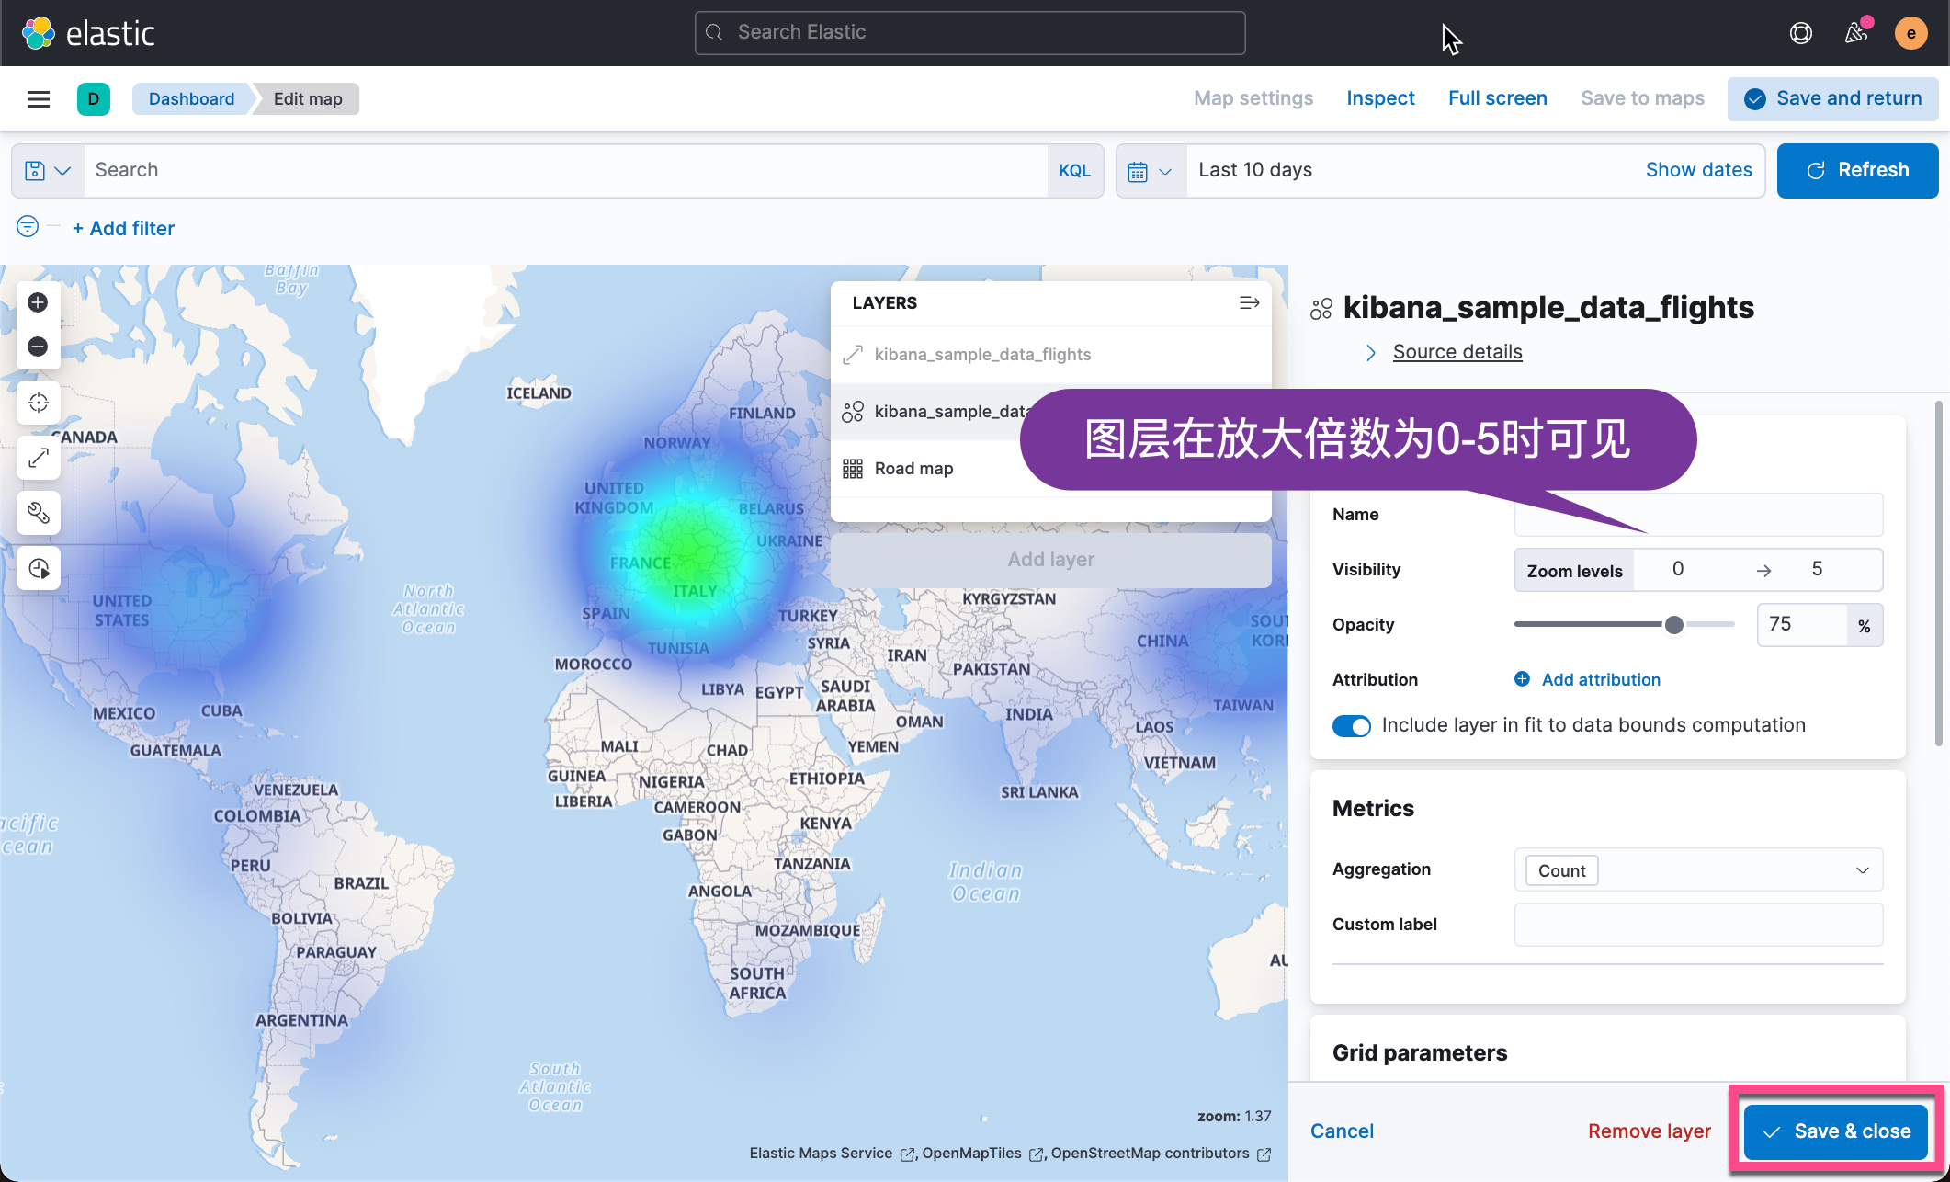The height and width of the screenshot is (1182, 1950).
Task: Open the notifications bell
Action: coord(1855,32)
